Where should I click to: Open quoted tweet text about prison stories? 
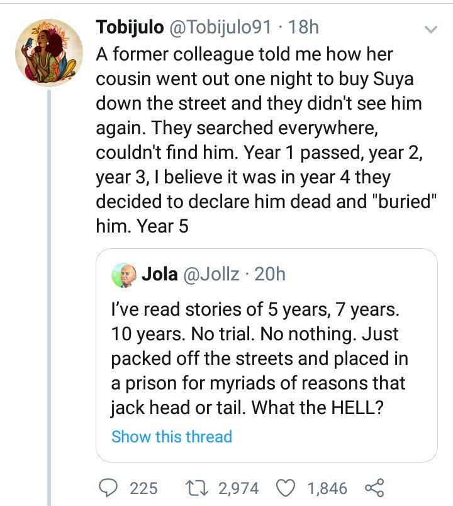(259, 358)
